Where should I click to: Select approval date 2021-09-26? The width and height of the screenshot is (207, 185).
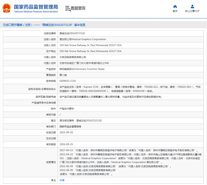[x=66, y=132]
